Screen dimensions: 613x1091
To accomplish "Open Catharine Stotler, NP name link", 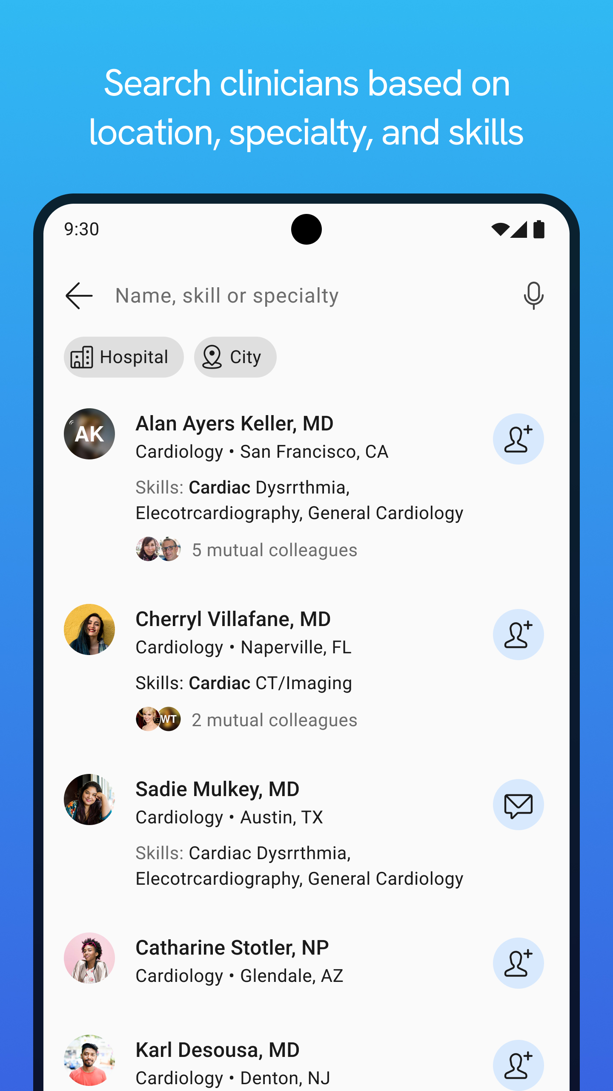I will (x=232, y=947).
